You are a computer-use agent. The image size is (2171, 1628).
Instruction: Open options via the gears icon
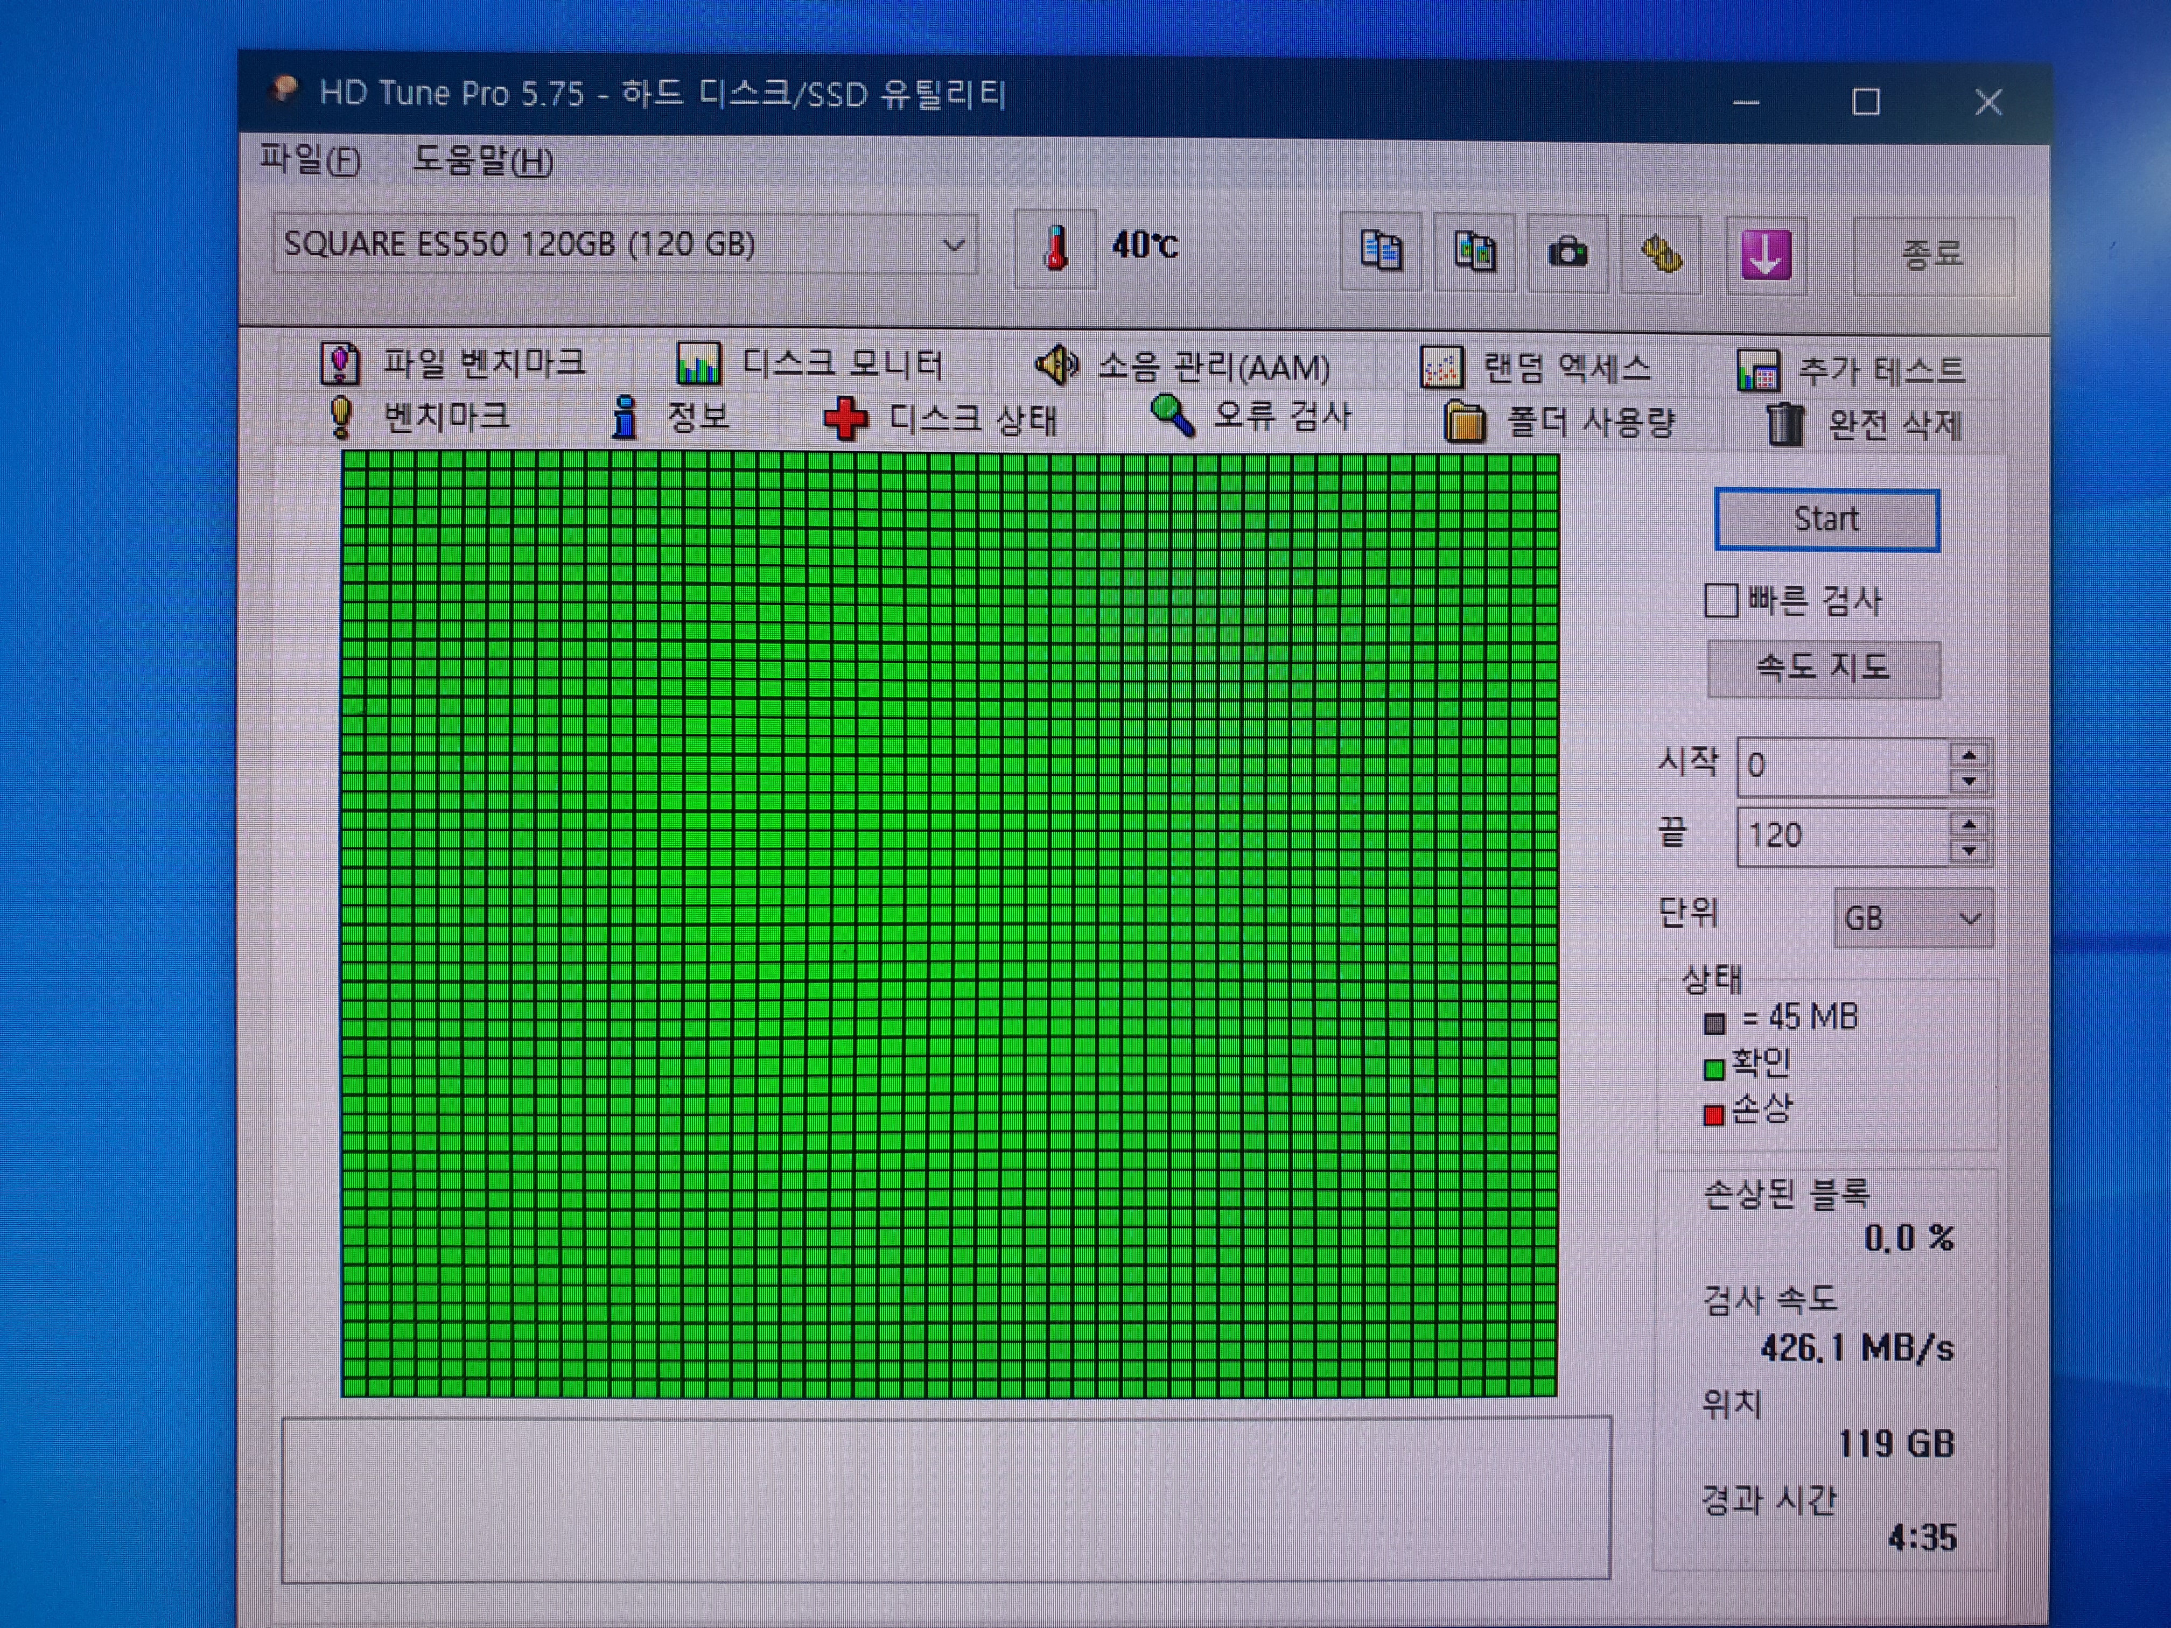(1661, 254)
